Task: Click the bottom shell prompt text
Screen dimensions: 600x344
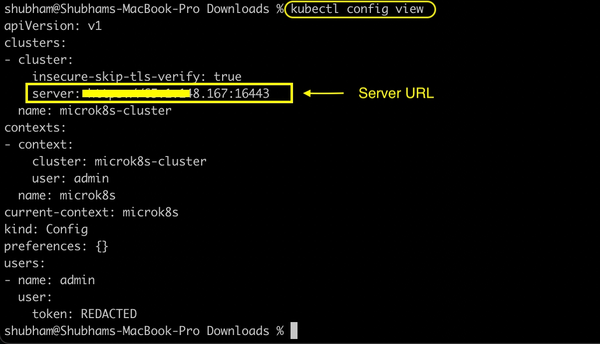Action: tap(144, 331)
